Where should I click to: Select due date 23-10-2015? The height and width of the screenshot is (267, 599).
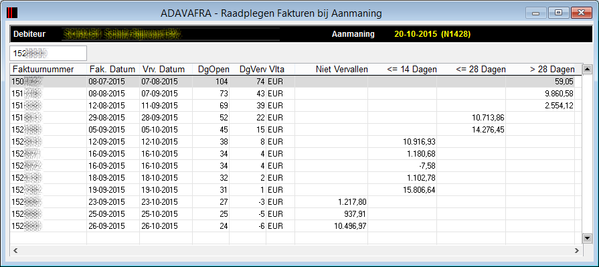159,202
